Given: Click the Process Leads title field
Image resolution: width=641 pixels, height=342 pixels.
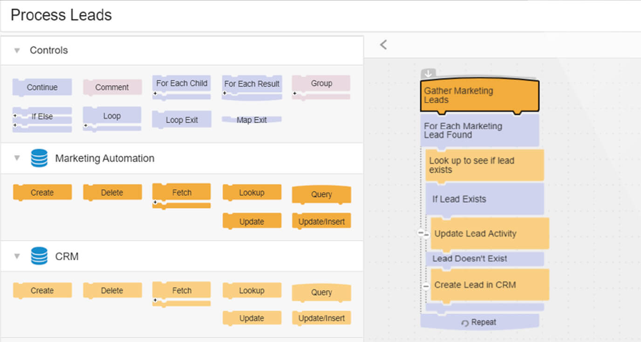Looking at the screenshot, I should pos(320,15).
